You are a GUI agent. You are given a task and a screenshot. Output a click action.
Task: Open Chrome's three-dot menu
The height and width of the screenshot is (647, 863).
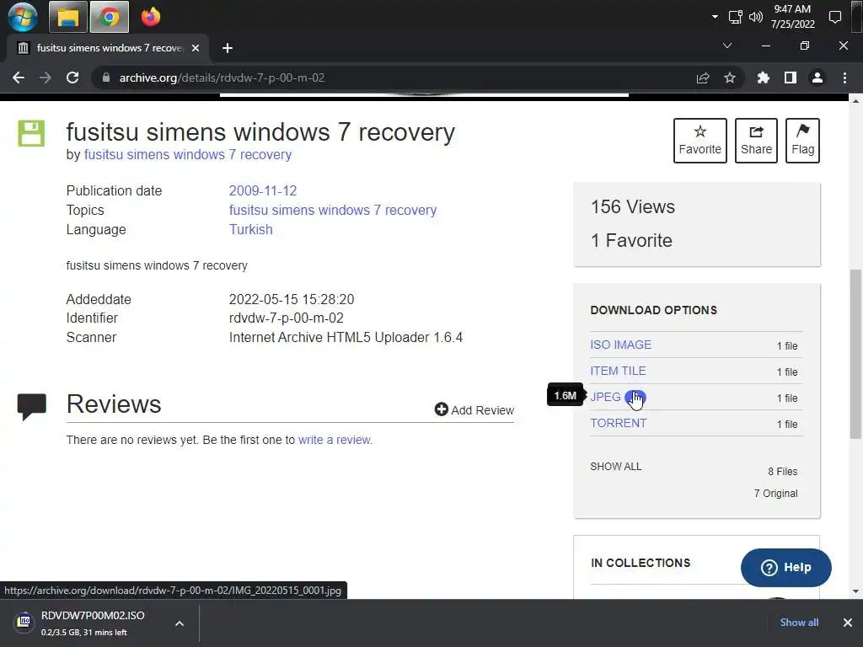pyautogui.click(x=844, y=78)
